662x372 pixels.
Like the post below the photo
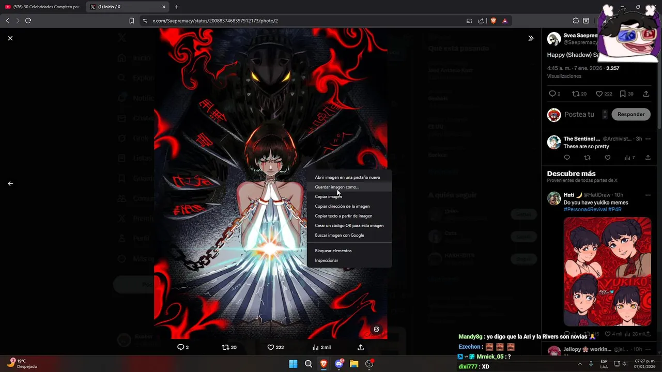270,347
